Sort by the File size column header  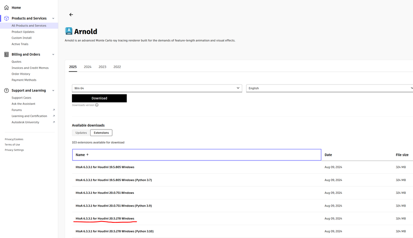[x=402, y=155]
